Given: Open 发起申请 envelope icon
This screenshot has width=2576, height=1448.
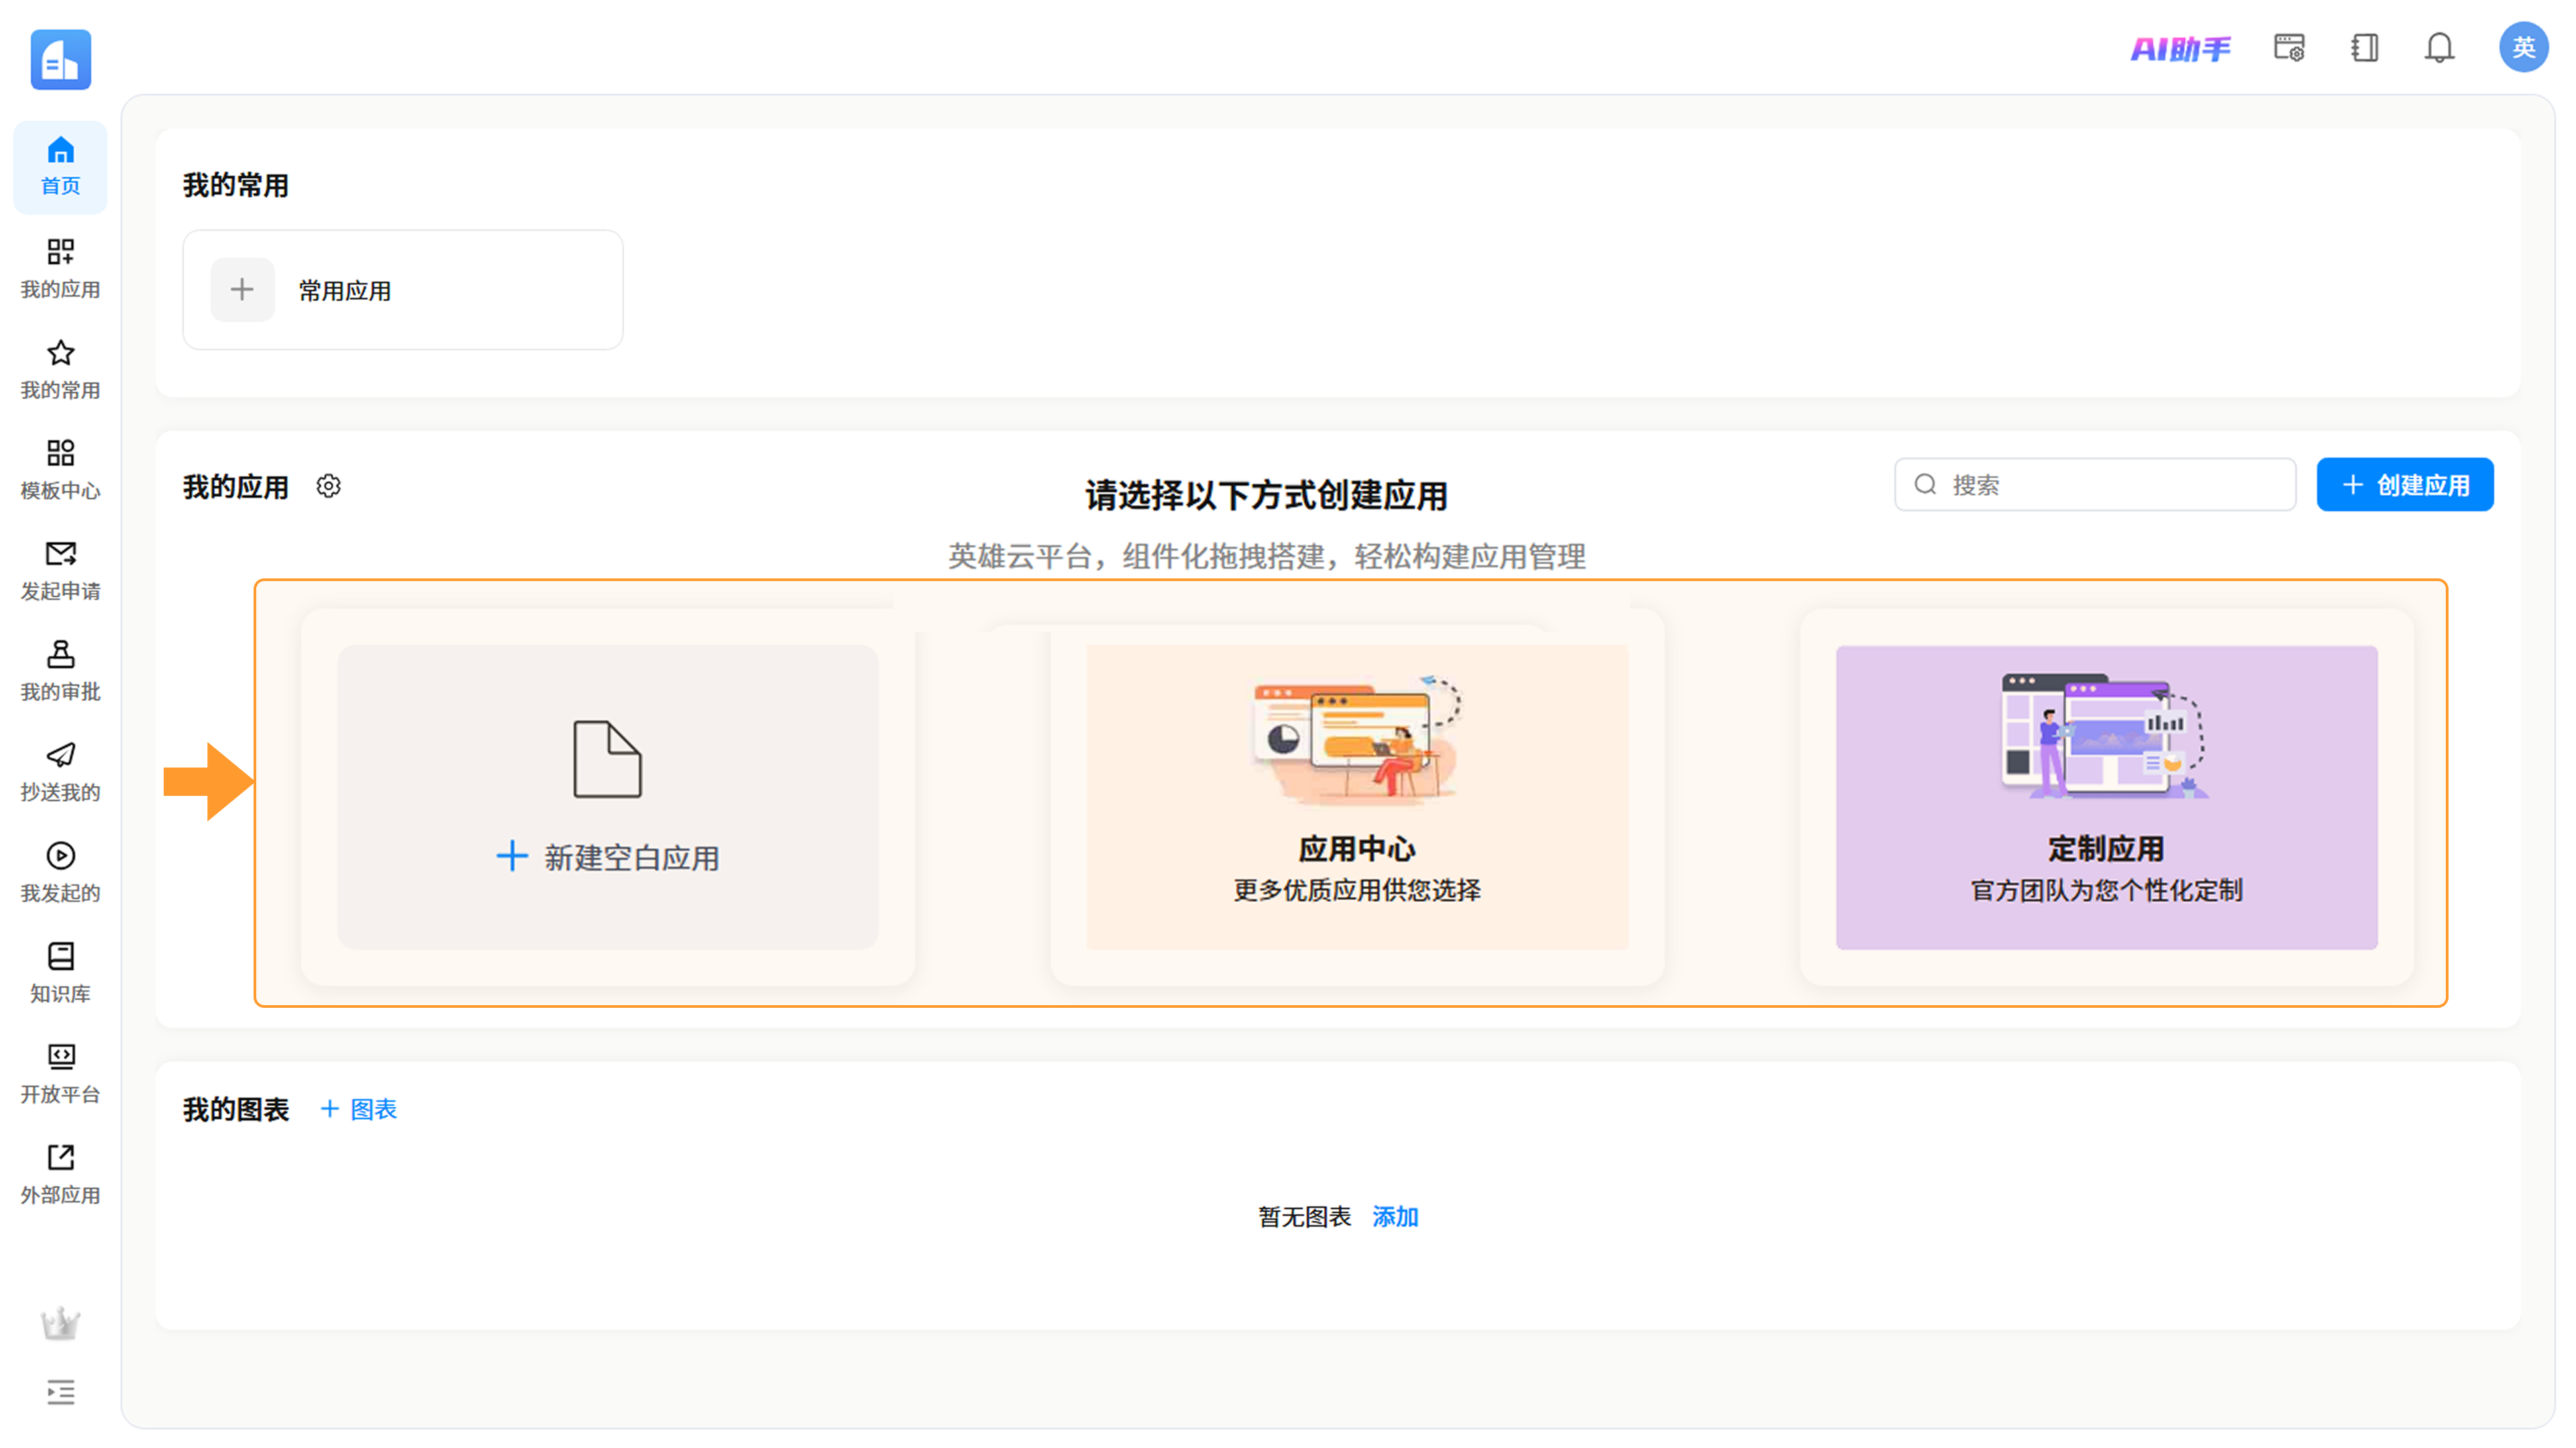Looking at the screenshot, I should (60, 554).
